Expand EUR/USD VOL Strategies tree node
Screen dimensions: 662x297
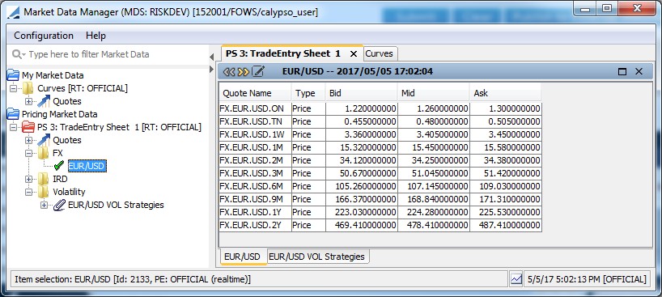pos(44,206)
